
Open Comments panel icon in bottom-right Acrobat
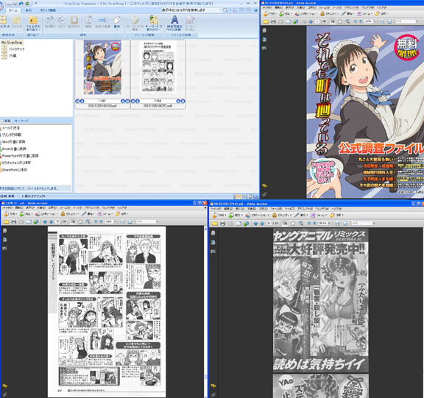213,385
